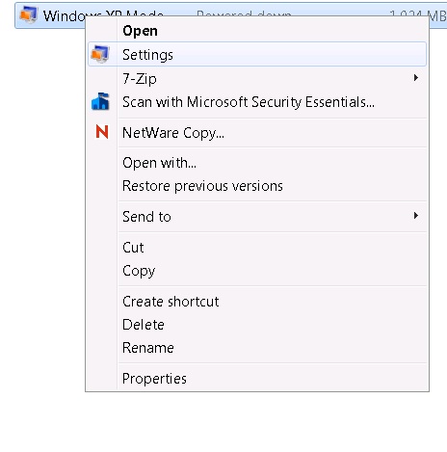The height and width of the screenshot is (452, 447).
Task: Expand the 7-Zip submenu arrow
Action: (416, 78)
